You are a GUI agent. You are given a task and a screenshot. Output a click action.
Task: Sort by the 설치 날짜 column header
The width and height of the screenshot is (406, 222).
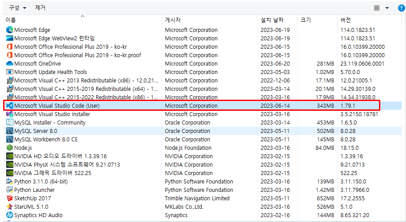click(272, 20)
